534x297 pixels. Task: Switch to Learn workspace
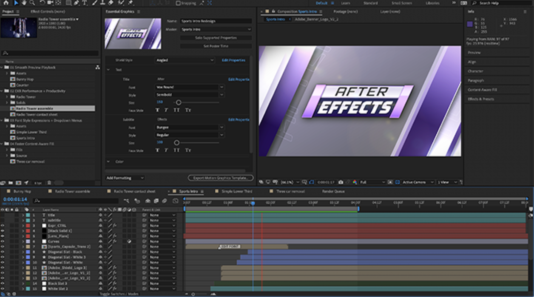[346, 3]
